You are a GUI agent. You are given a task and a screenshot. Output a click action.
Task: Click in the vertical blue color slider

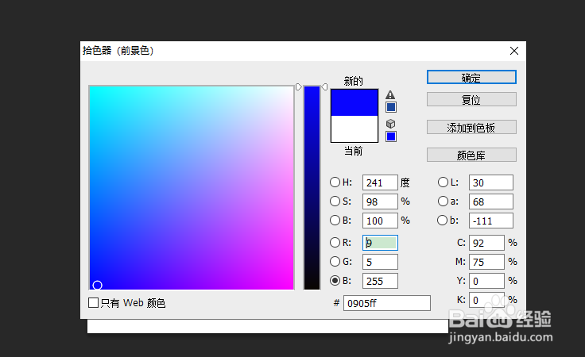(312, 187)
